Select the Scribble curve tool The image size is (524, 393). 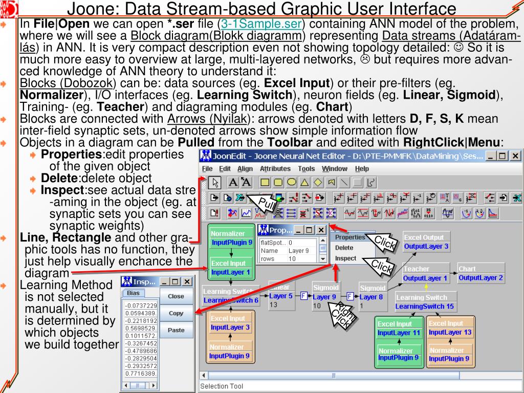pos(370,183)
